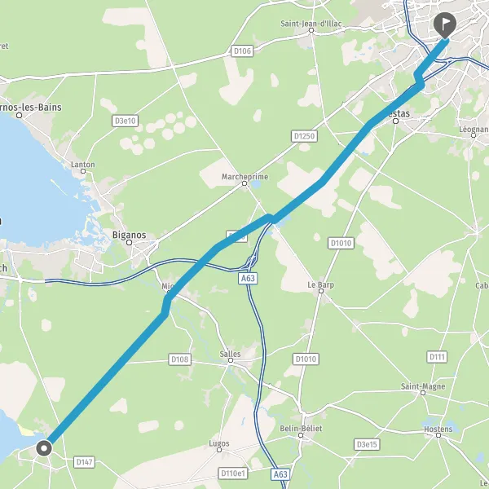Click the D106 road badge
The height and width of the screenshot is (489, 489).
(x=242, y=51)
